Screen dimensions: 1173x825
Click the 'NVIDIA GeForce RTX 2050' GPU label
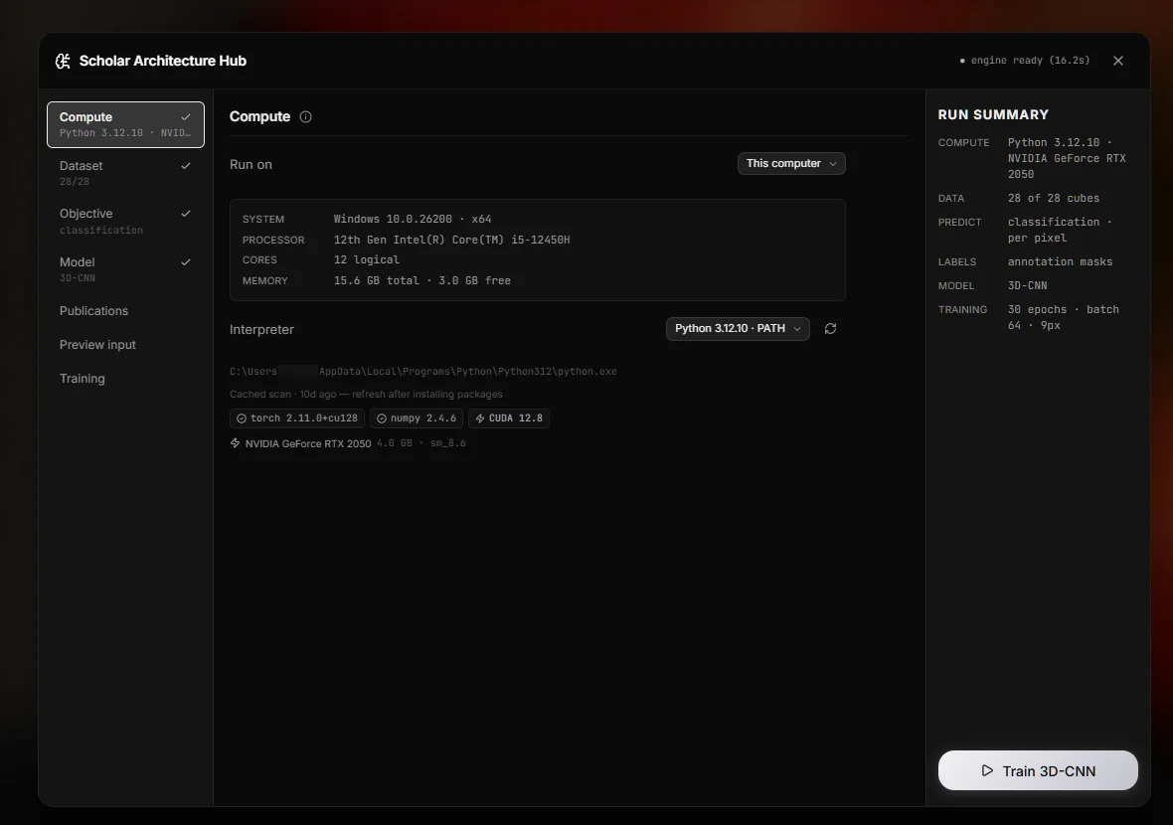308,443
